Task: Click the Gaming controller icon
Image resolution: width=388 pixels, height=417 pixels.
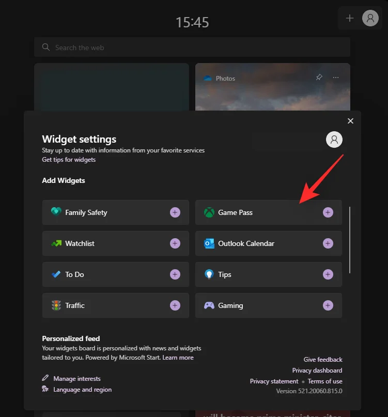Action: [209, 305]
